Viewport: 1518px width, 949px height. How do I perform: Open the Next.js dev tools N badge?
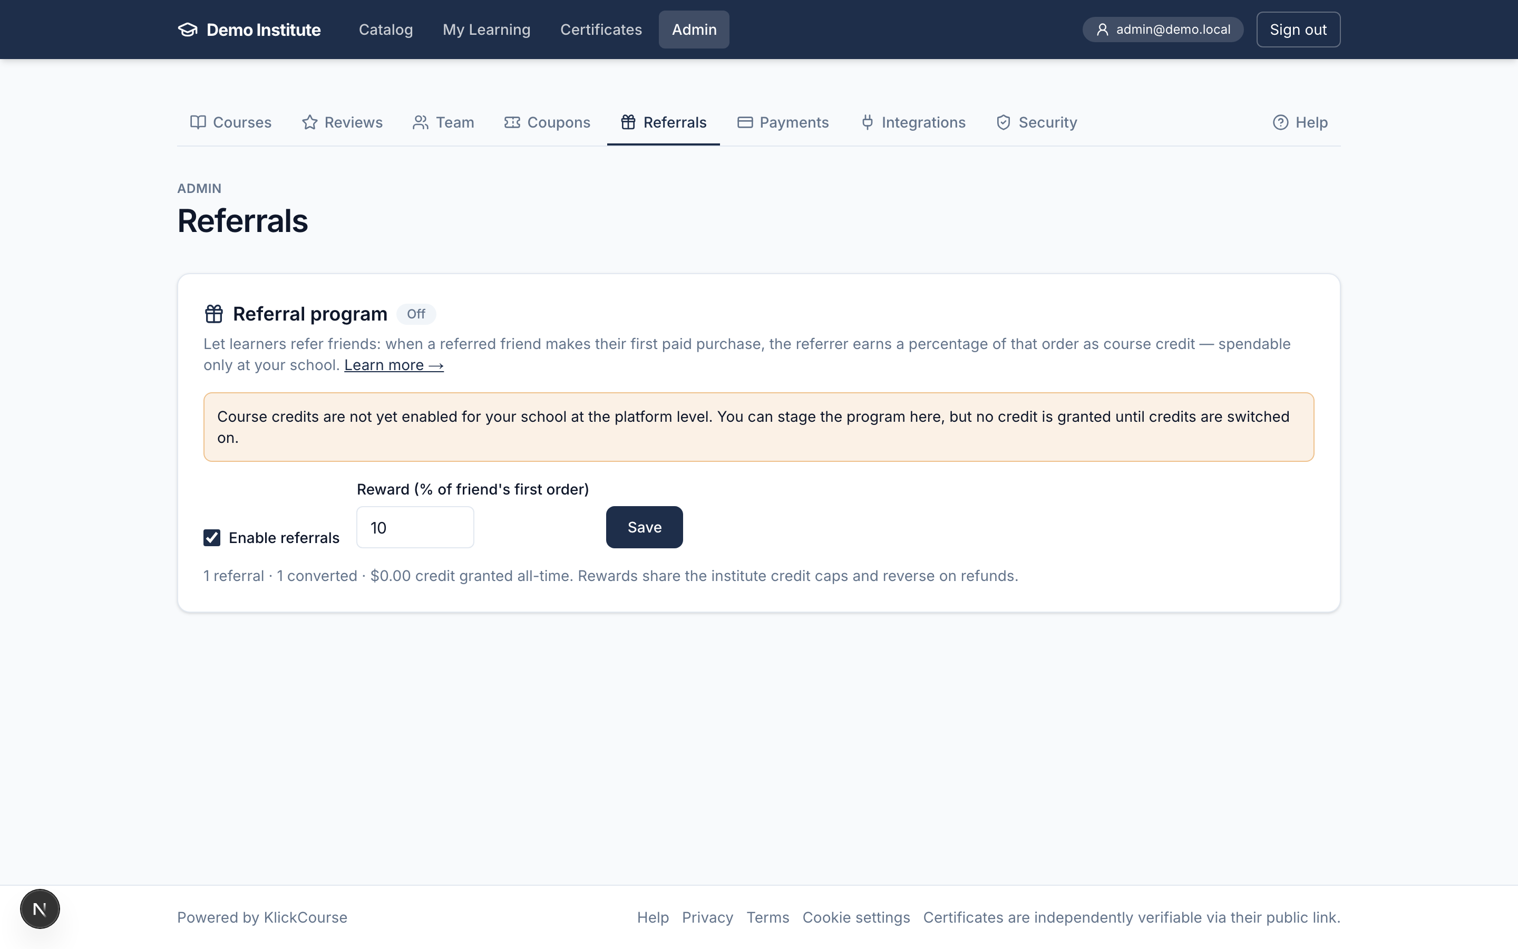pyautogui.click(x=40, y=909)
